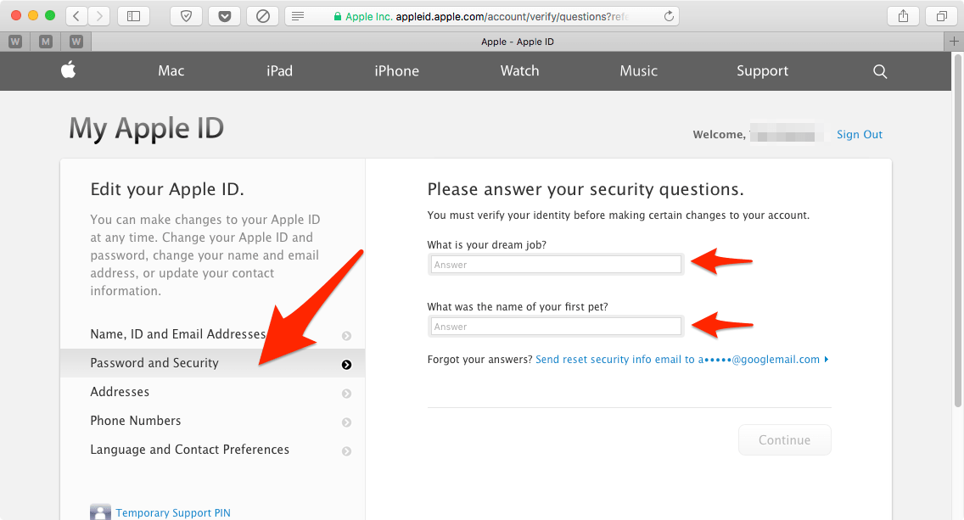
Task: Go to Apple home via logo
Action: (68, 70)
